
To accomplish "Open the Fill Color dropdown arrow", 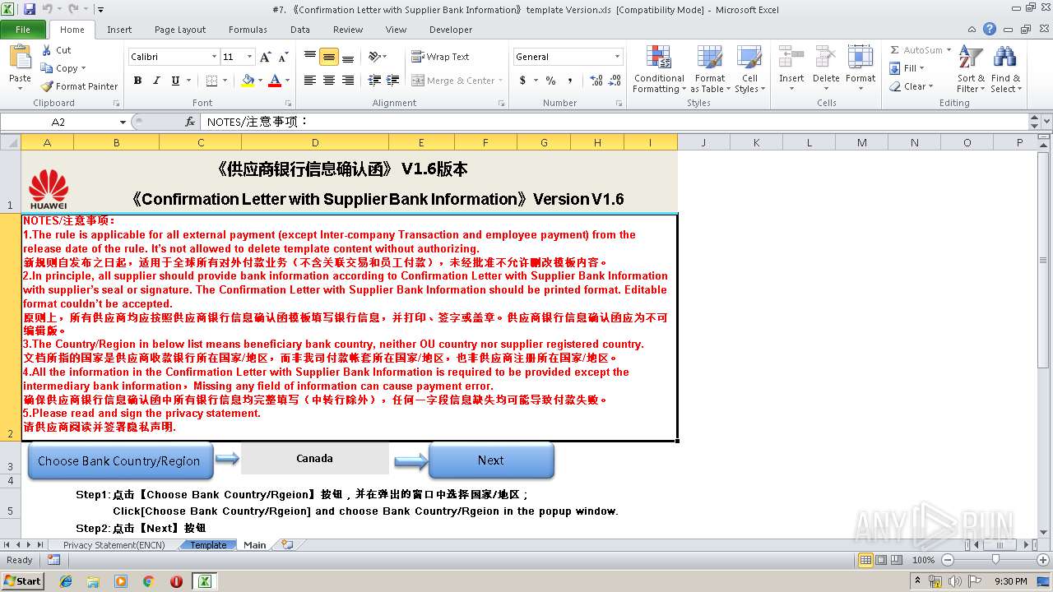I will point(260,81).
